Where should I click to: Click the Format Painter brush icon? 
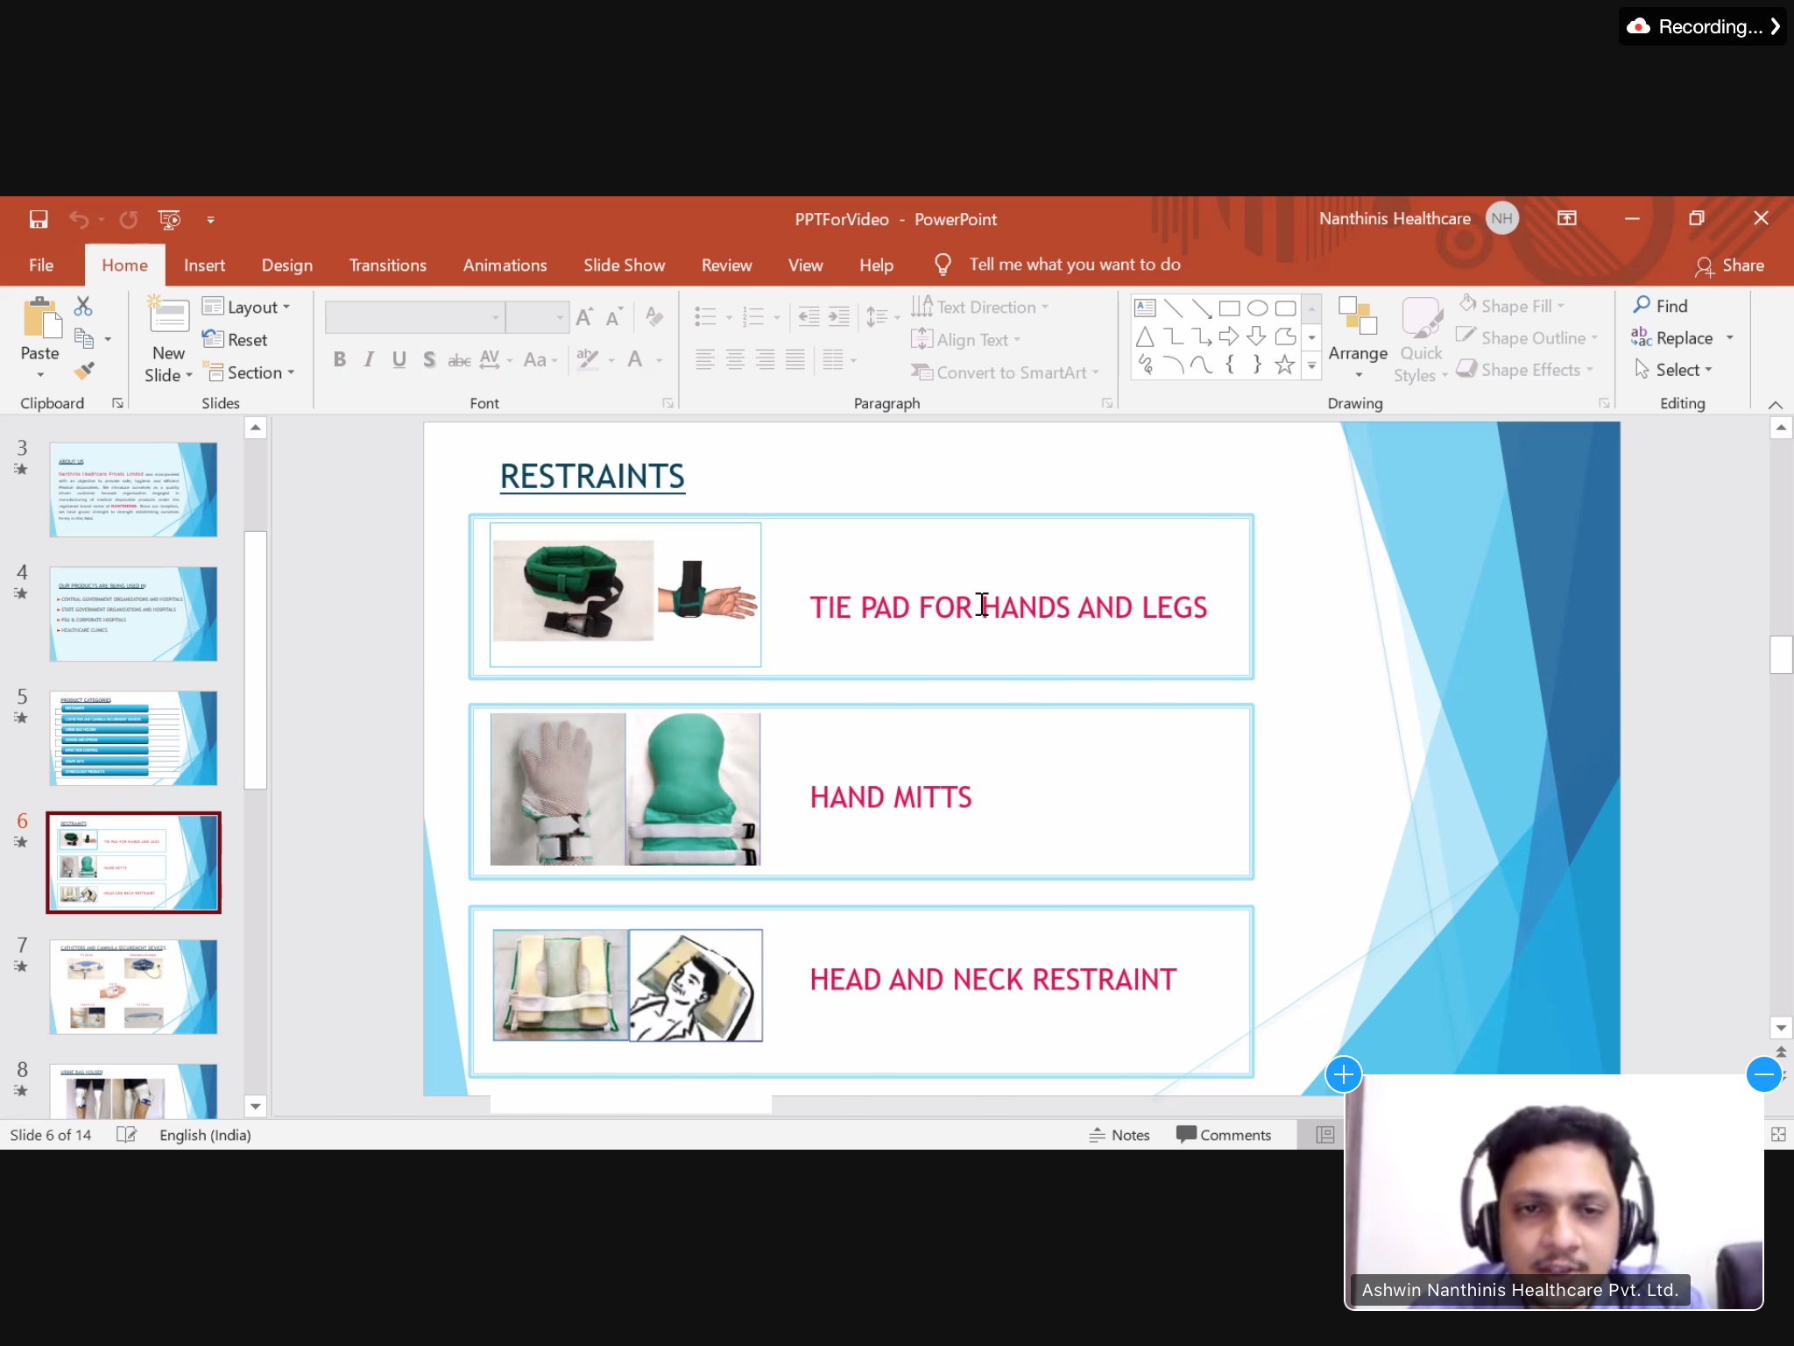point(83,372)
